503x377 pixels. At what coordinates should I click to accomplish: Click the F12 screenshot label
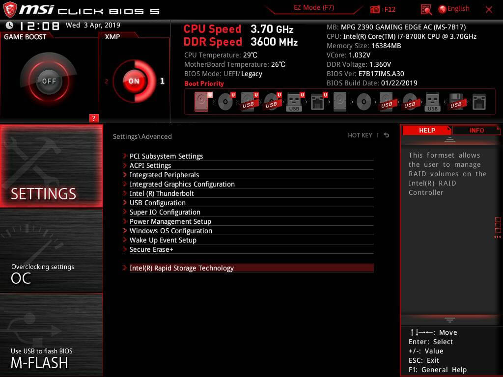[x=390, y=9]
